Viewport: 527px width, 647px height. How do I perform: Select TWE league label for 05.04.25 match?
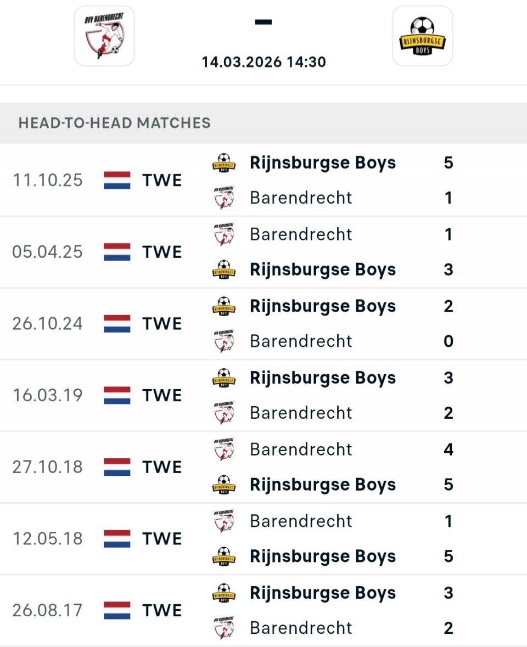pos(162,252)
